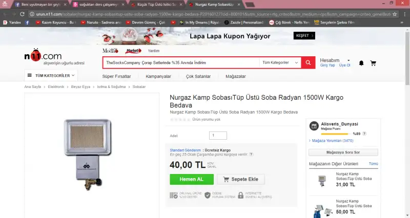Click the Adet quantity input field
Viewport: 410px width, 218px height.
tap(218, 136)
